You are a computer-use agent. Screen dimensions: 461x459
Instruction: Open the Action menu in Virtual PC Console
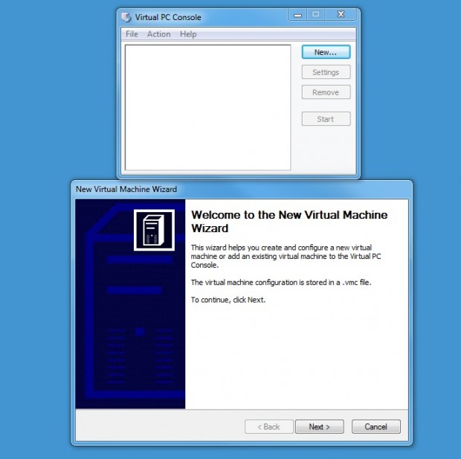159,34
